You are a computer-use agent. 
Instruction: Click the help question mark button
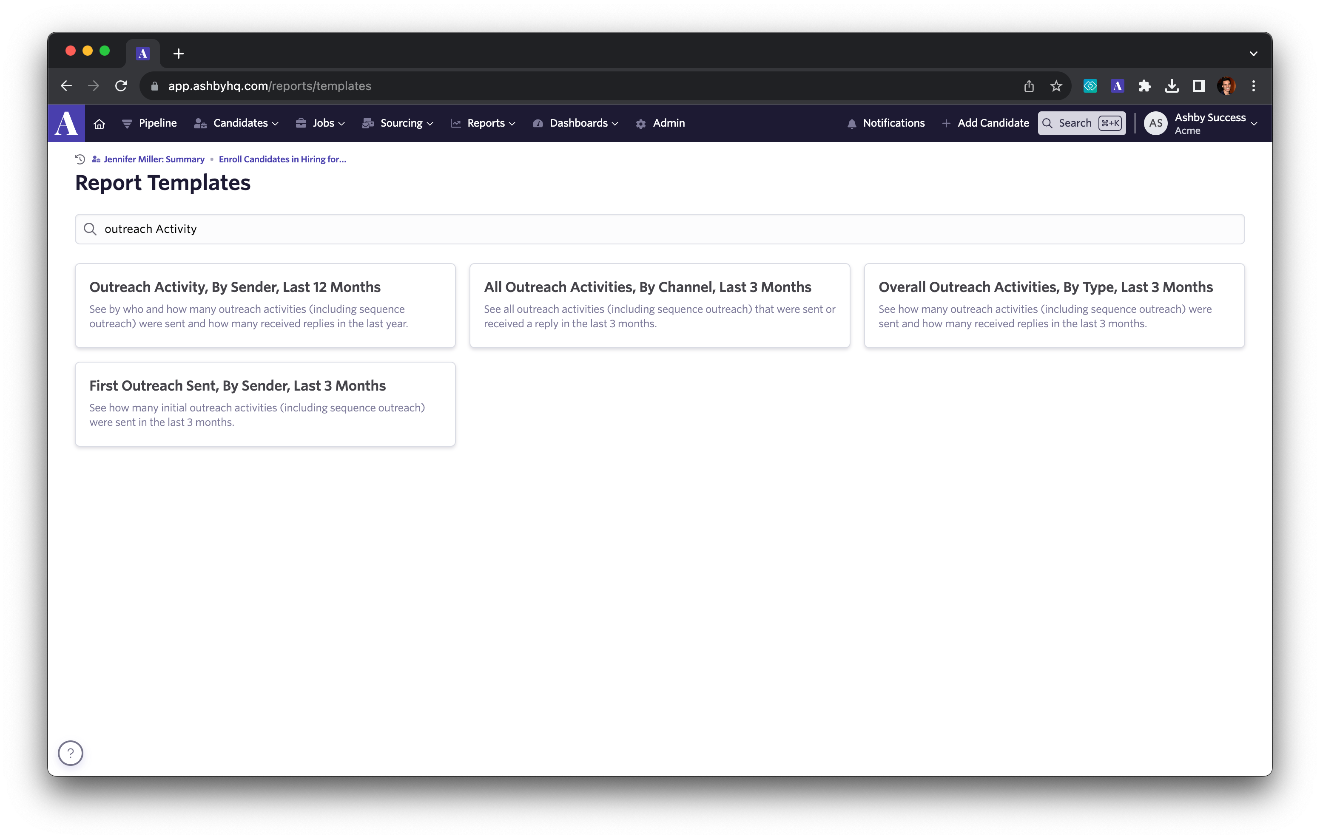pyautogui.click(x=71, y=753)
